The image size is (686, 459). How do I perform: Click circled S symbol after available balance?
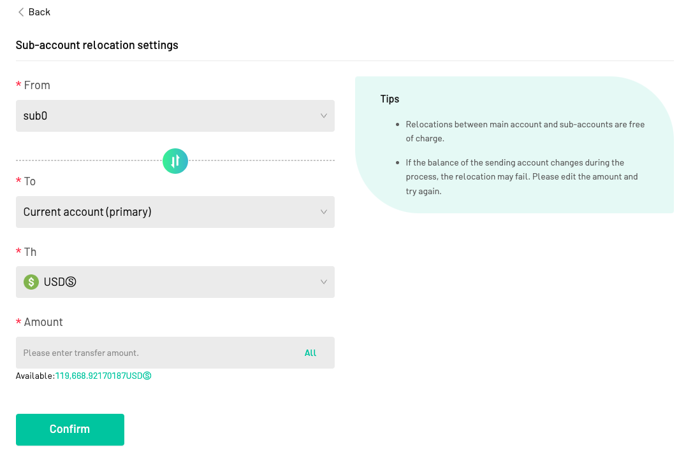[147, 376]
